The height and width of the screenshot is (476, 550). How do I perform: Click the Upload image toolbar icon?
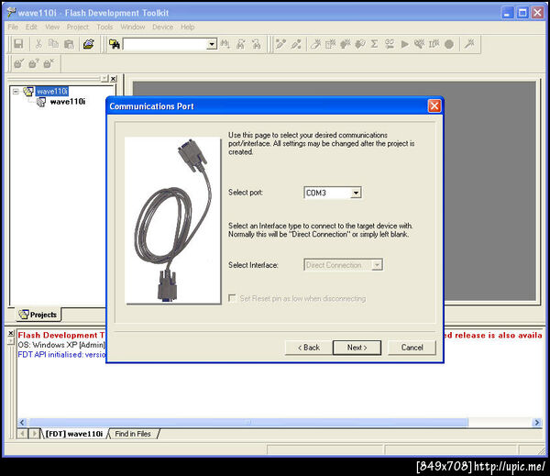point(346,44)
